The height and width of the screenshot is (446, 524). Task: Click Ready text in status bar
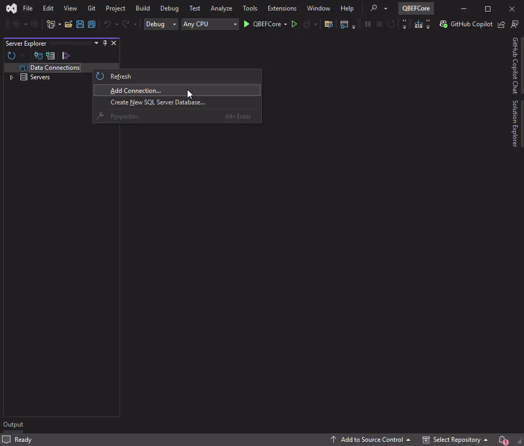[23, 440]
